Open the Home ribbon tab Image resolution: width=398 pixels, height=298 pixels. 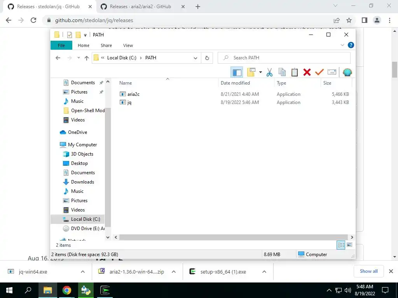[84, 45]
